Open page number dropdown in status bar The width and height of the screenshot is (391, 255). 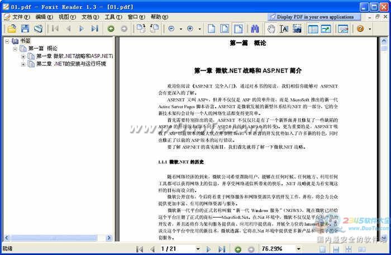pyautogui.click(x=198, y=248)
